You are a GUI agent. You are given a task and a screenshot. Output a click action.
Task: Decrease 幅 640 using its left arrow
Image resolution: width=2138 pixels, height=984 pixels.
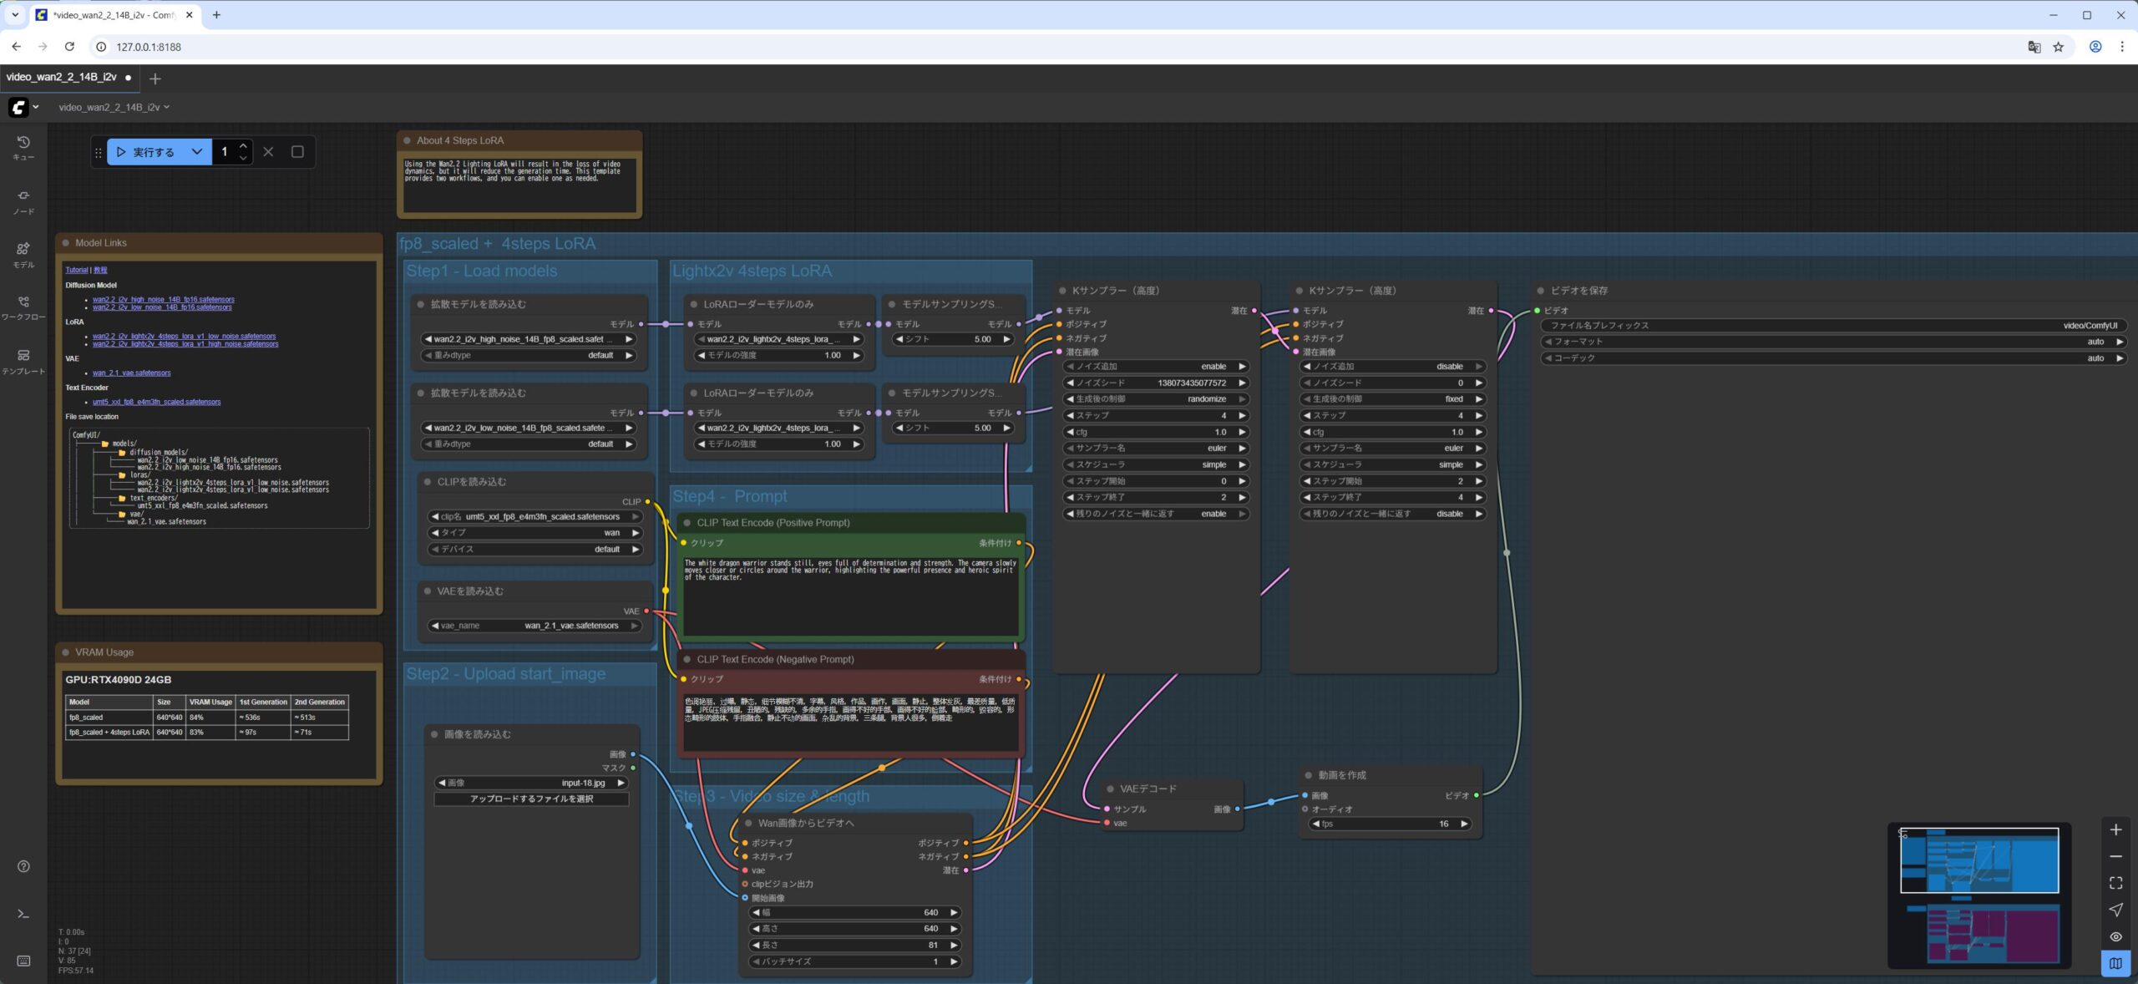[757, 912]
